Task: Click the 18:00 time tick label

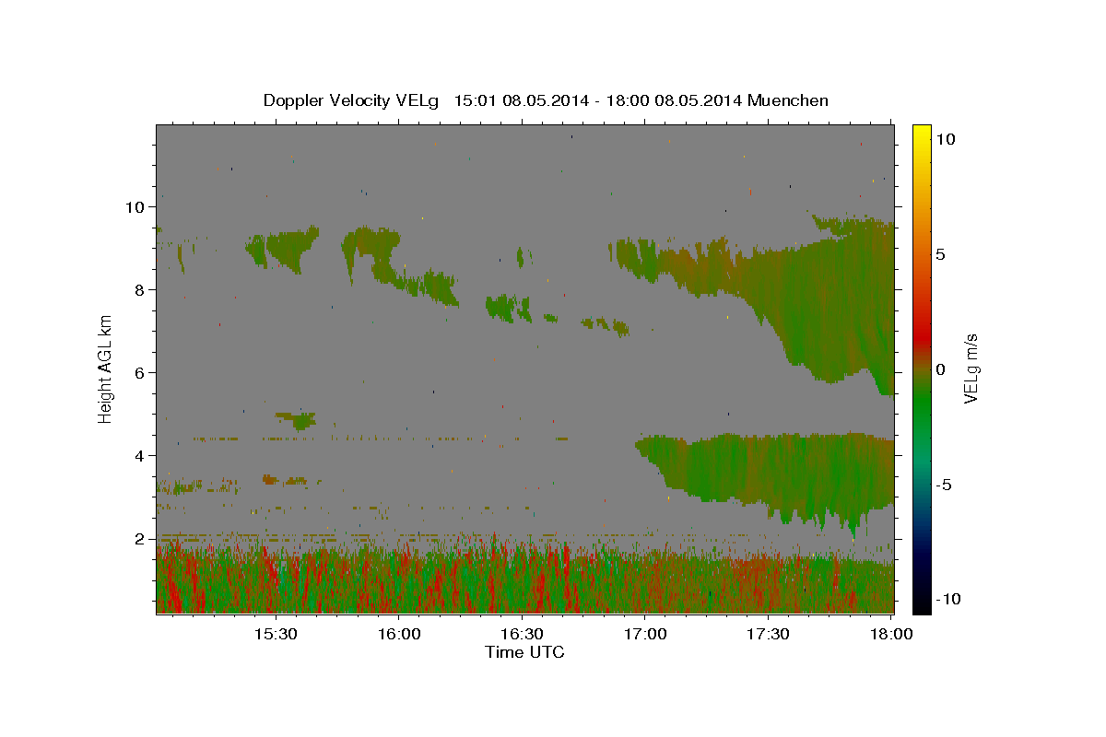Action: 890,635
